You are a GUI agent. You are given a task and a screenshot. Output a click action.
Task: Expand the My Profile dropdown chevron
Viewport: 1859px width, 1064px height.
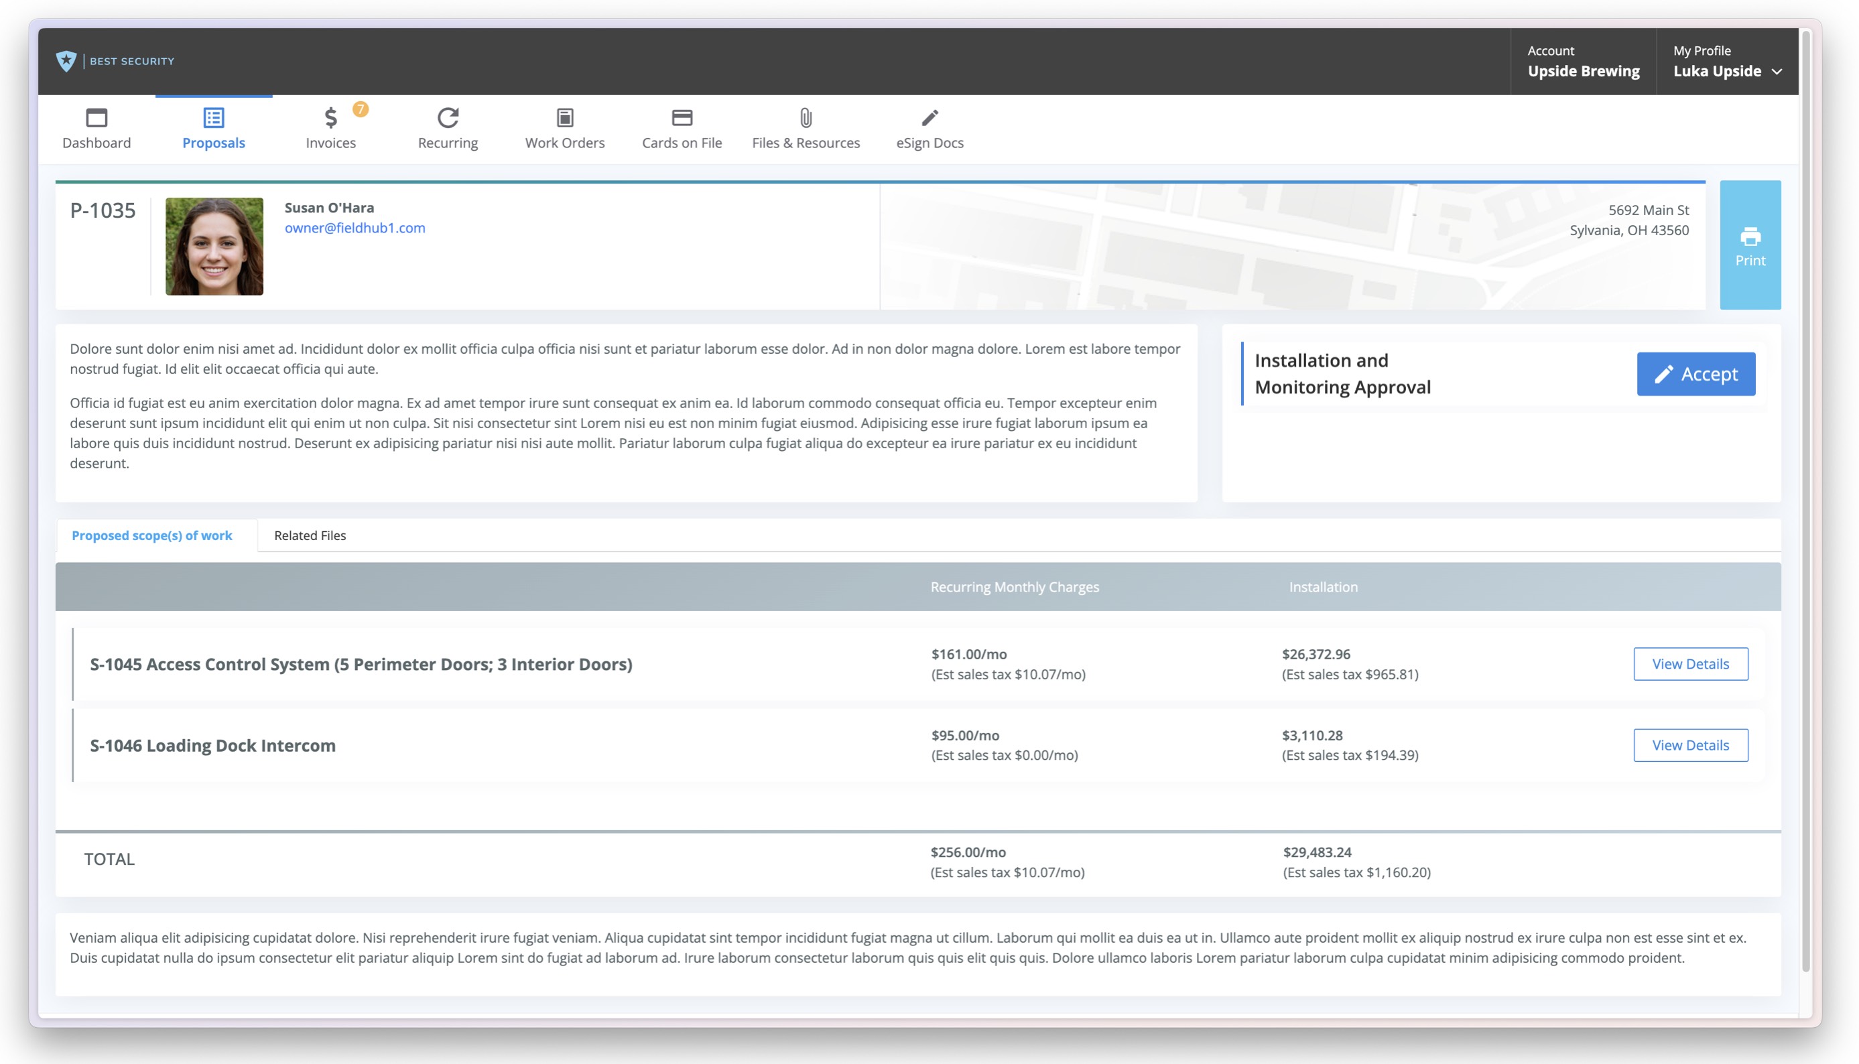[x=1777, y=72]
